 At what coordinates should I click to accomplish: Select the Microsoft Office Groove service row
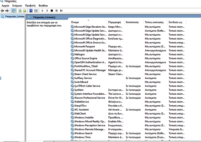pyautogui.click(x=127, y=43)
